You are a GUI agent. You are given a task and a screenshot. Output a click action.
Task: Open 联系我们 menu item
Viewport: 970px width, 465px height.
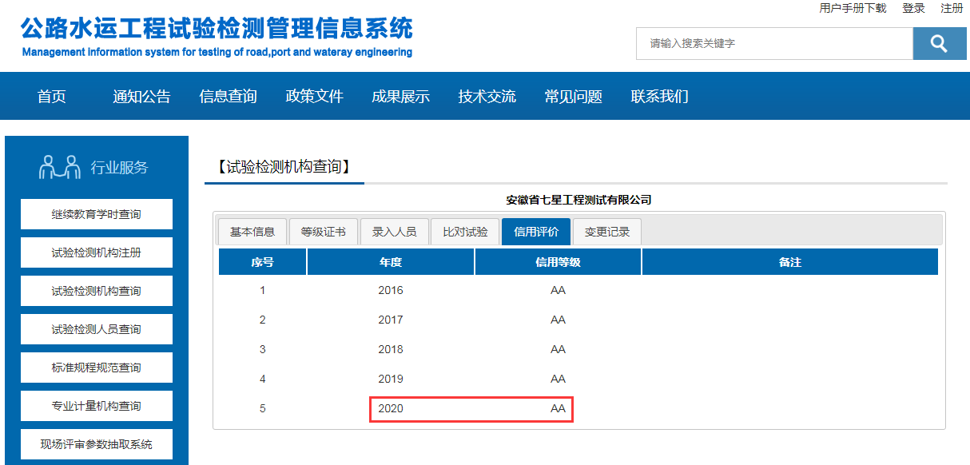[659, 97]
